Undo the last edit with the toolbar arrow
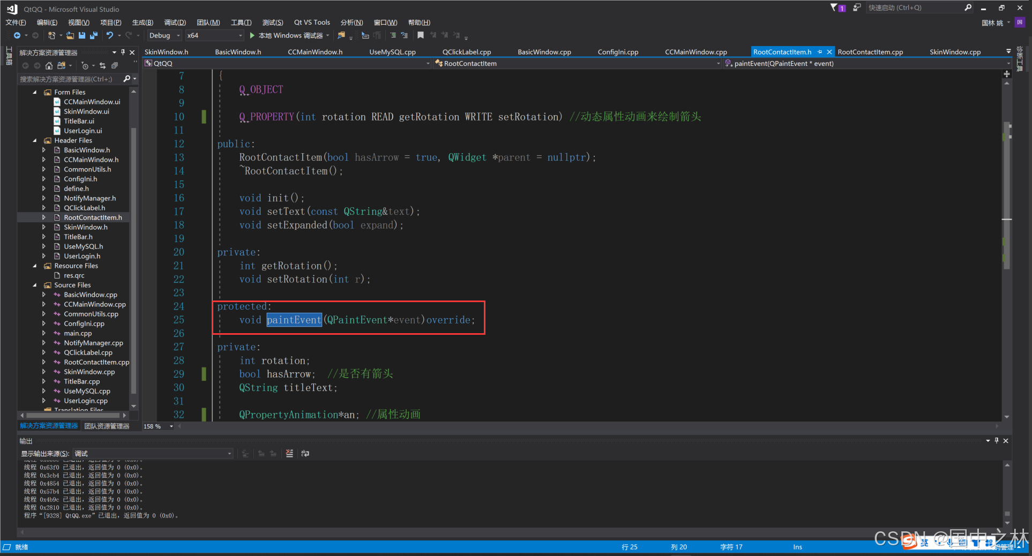 (110, 35)
